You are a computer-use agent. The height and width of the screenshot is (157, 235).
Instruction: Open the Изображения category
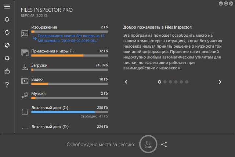44,28
